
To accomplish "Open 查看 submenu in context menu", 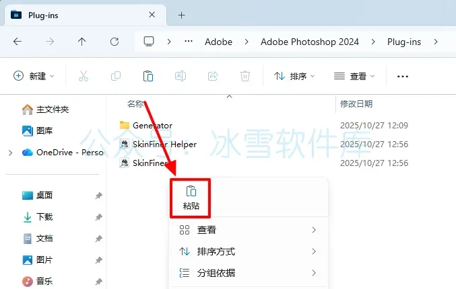I will 248,230.
